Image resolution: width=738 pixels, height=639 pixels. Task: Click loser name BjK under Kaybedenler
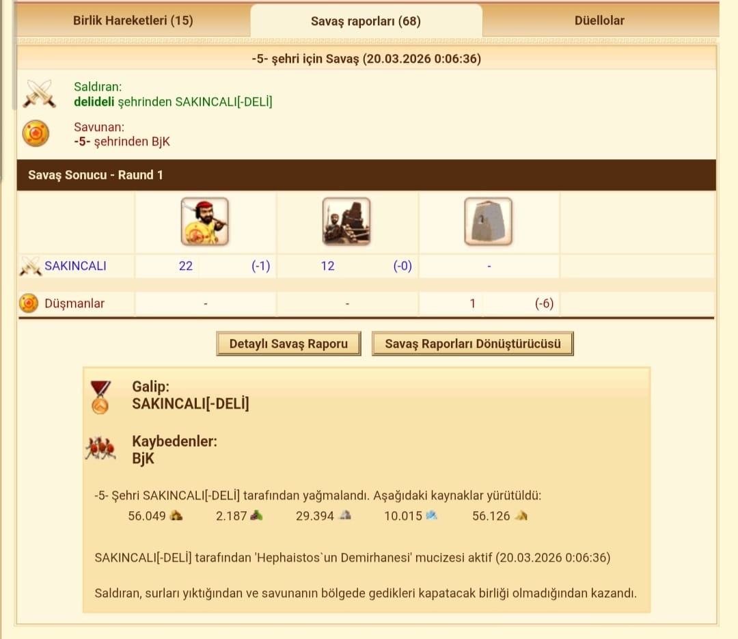[143, 458]
